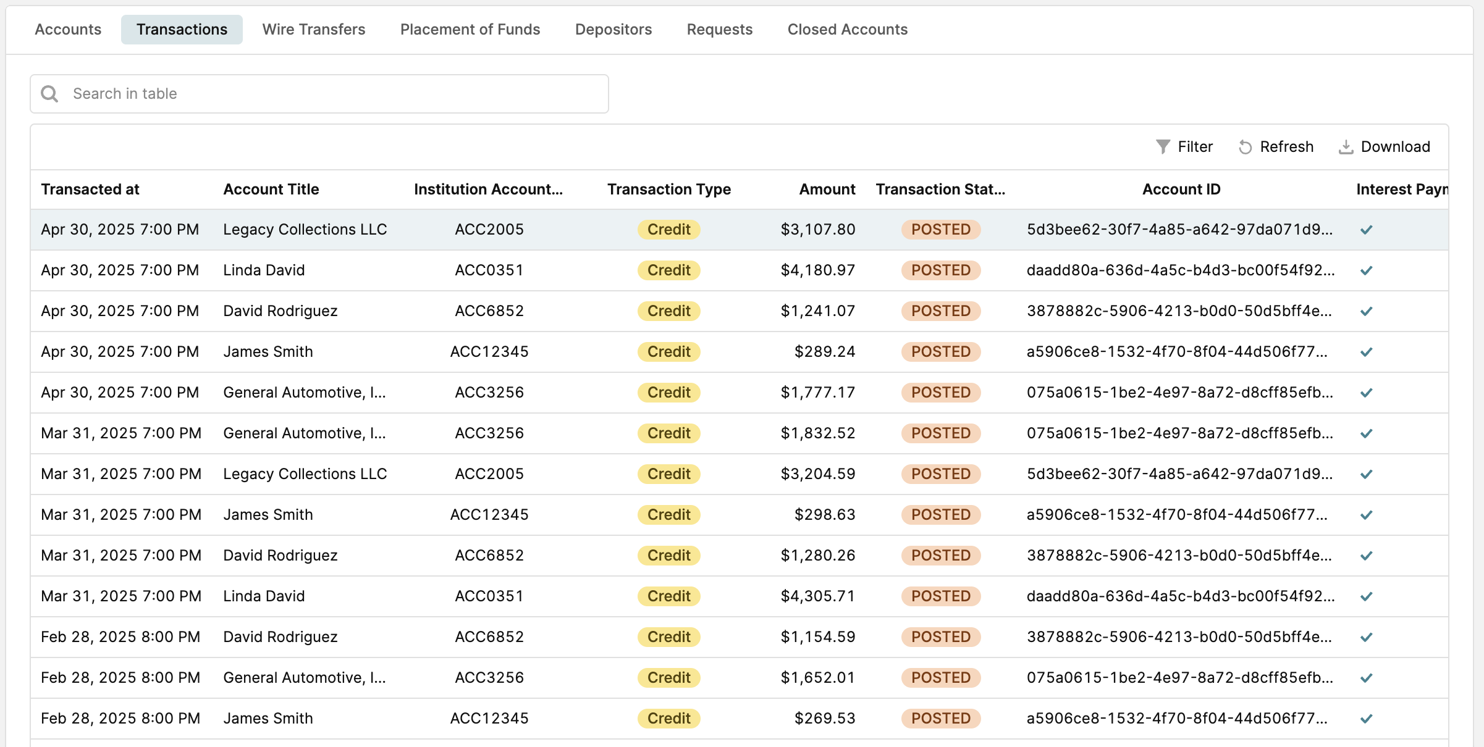1484x747 pixels.
Task: Click interest checkmark for $3,204.59 row
Action: 1367,474
